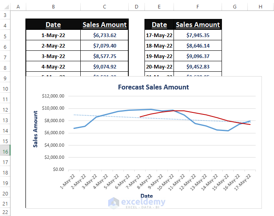Click Sales Amount header cell in column F
Screen dimensions: 274x216
tap(198, 25)
